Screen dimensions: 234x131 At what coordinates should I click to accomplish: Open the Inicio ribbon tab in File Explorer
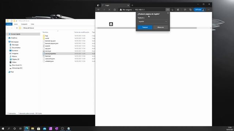coord(16,24)
